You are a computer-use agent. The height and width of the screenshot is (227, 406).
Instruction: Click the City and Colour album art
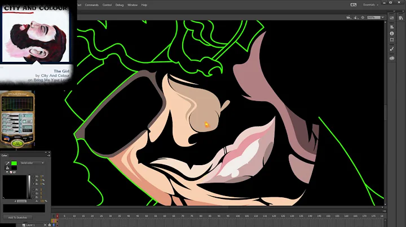click(x=36, y=34)
